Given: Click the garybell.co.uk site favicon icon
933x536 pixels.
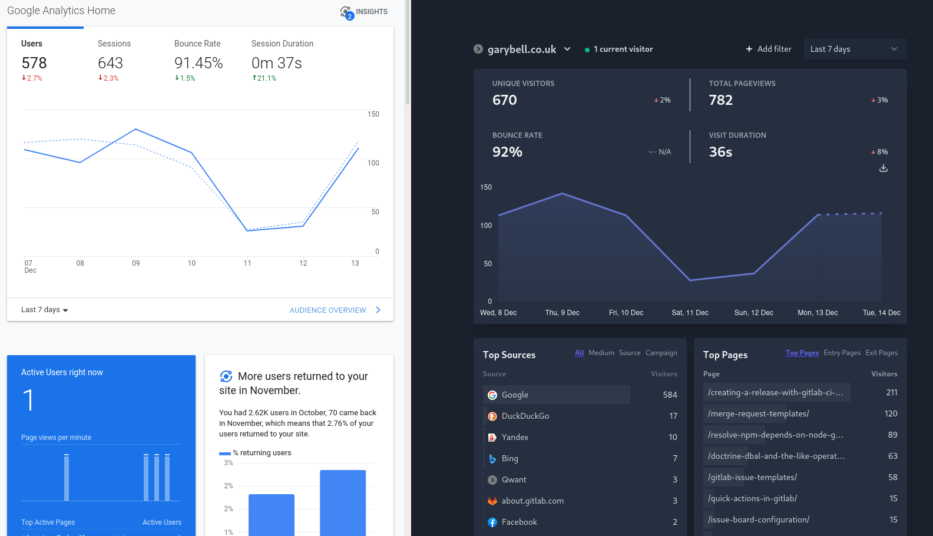Looking at the screenshot, I should click(x=478, y=49).
